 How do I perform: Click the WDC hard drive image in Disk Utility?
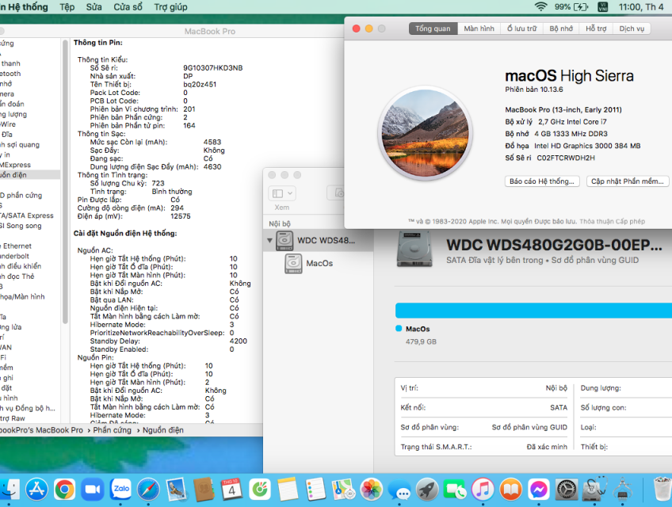tap(414, 249)
